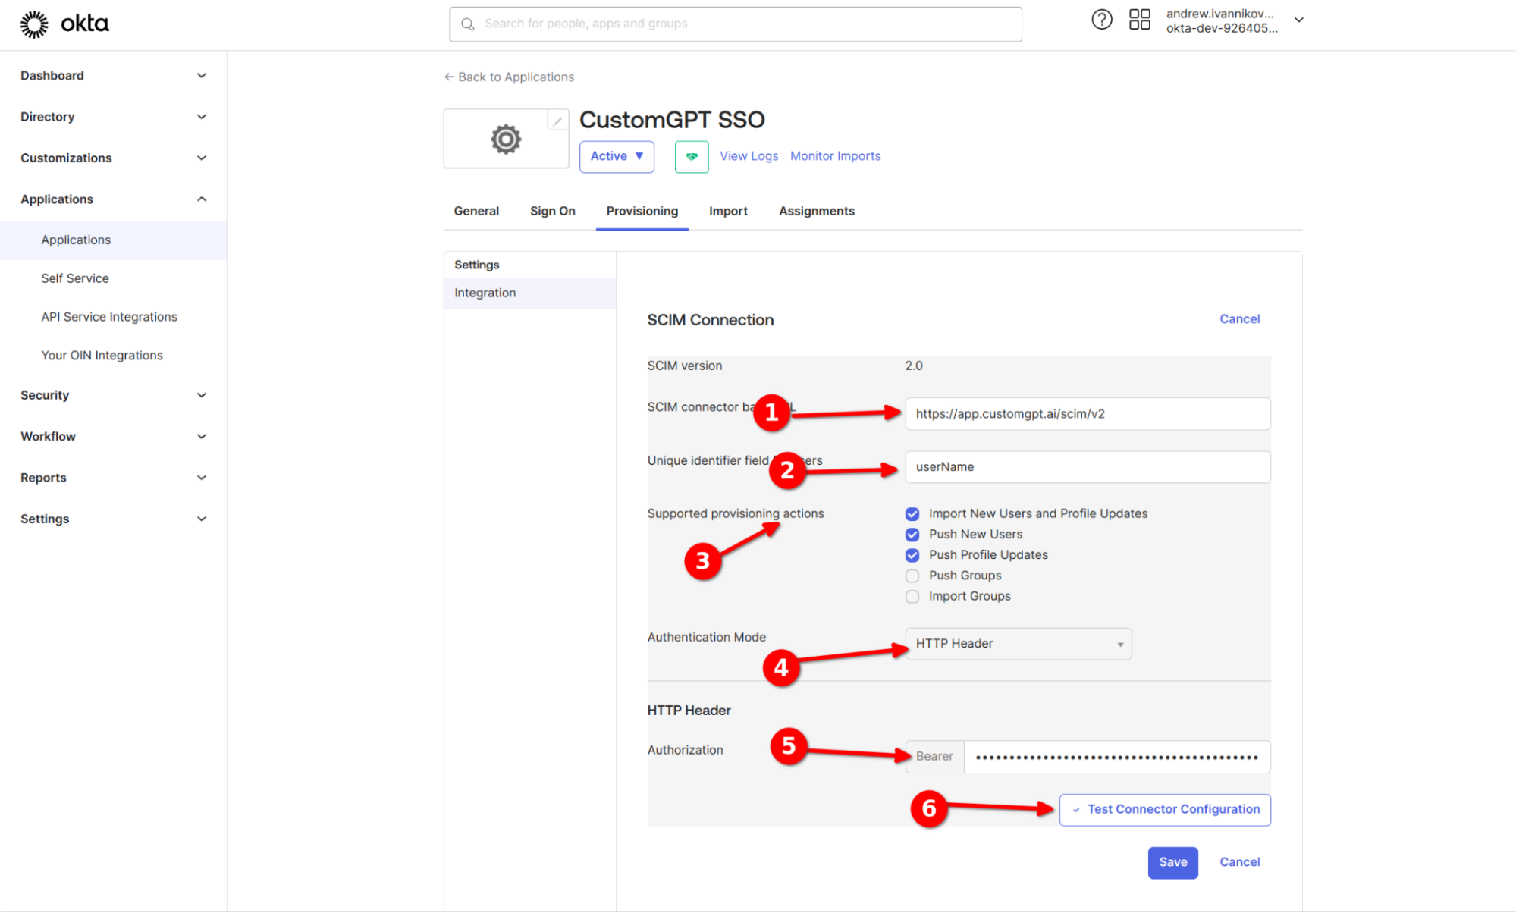Image resolution: width=1516 pixels, height=913 pixels.
Task: Select the Provisioning tab
Action: coord(642,211)
